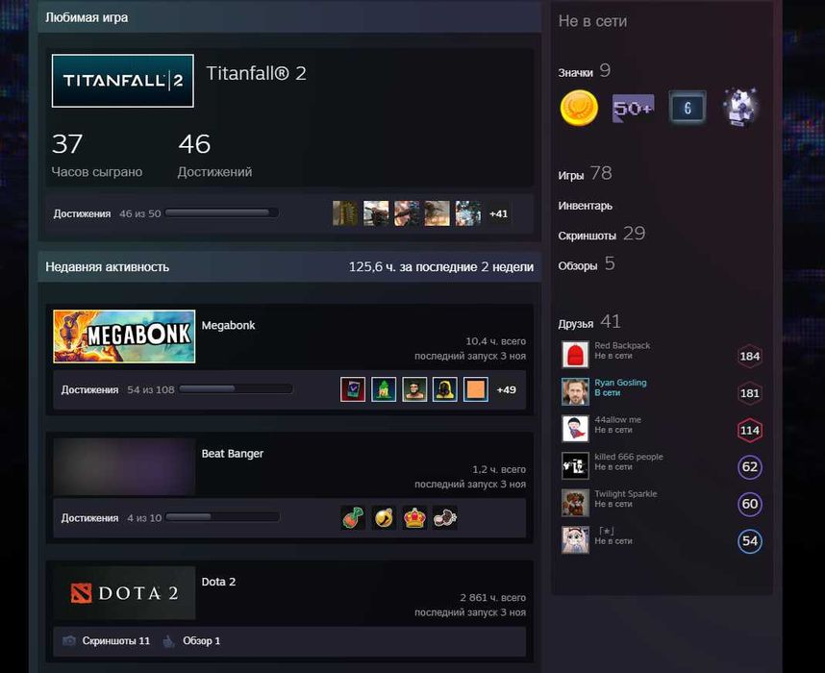Viewport: 825px width, 673px height.
Task: Open 'Игры 78' games list
Action: (x=585, y=174)
